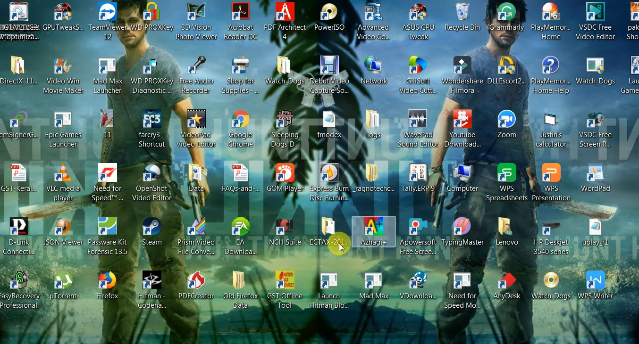The width and height of the screenshot is (639, 344).
Task: Click the PowerISO desktop icon
Action: tap(329, 12)
